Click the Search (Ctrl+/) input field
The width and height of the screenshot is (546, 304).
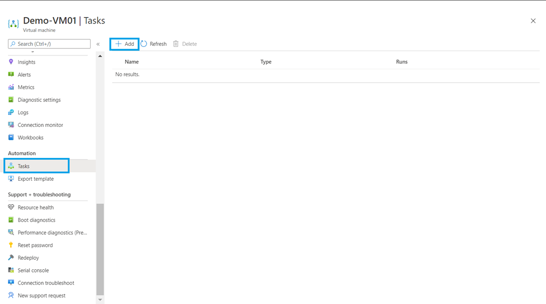pos(49,44)
